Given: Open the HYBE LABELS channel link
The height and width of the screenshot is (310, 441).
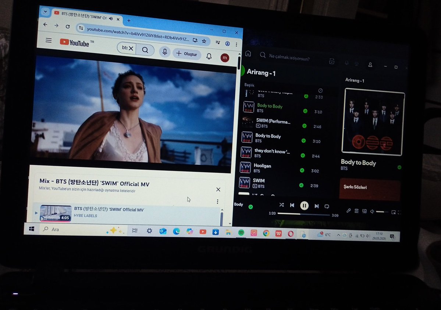Looking at the screenshot, I should [85, 216].
